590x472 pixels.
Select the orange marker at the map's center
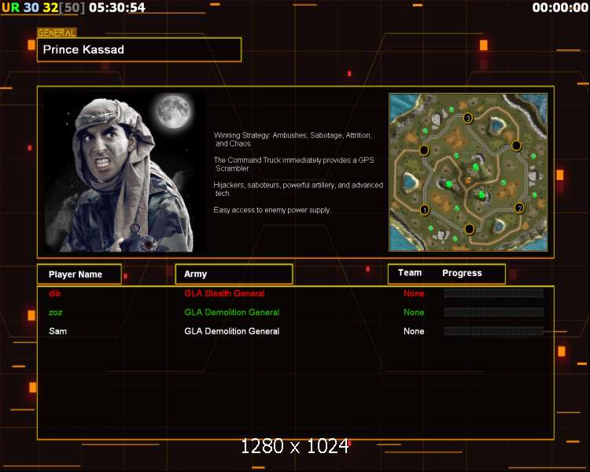(x=468, y=181)
